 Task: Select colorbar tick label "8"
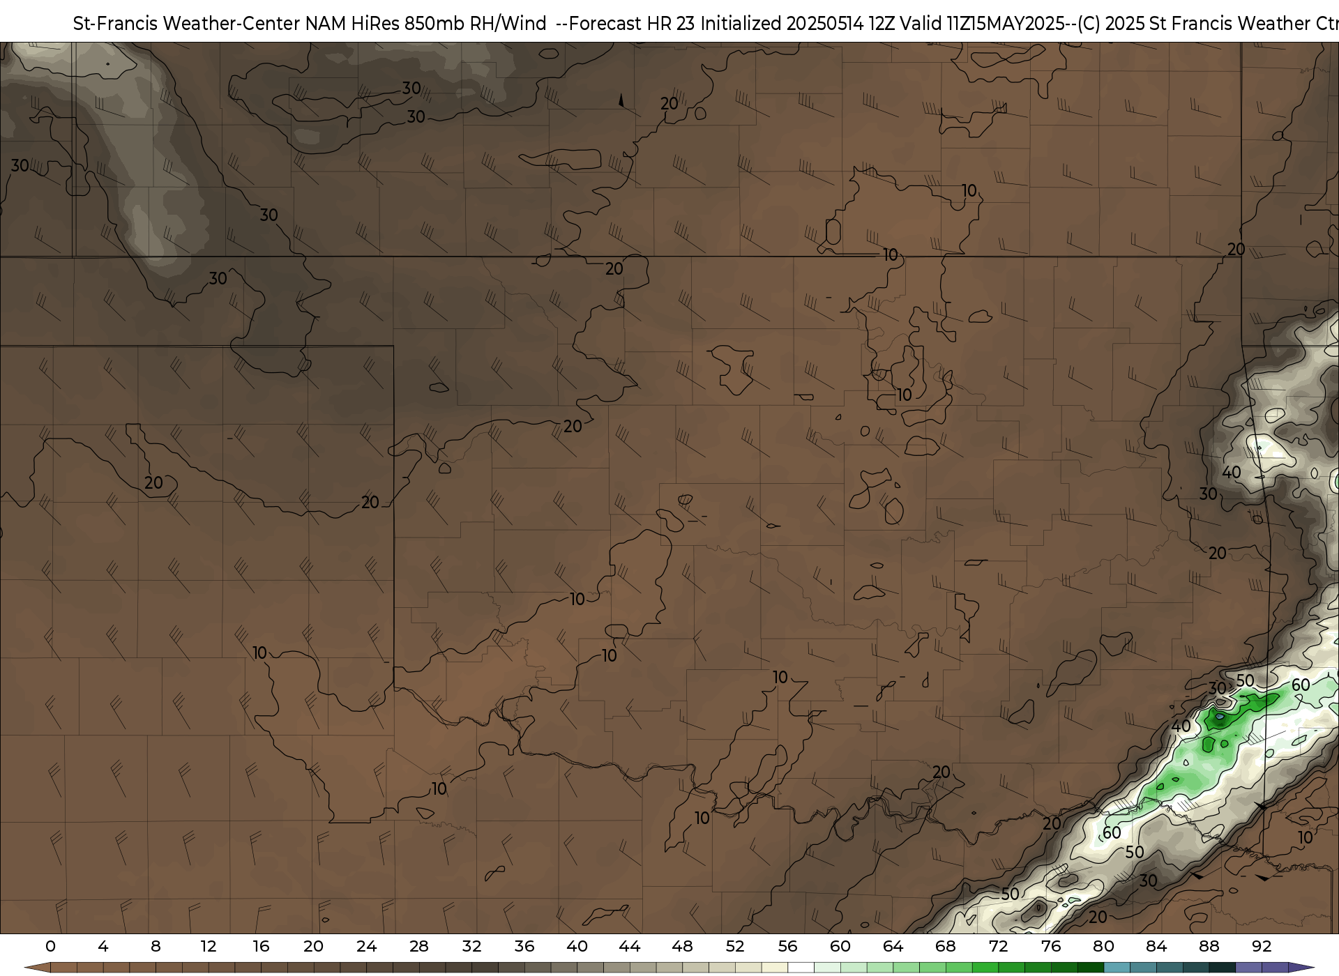click(x=156, y=947)
